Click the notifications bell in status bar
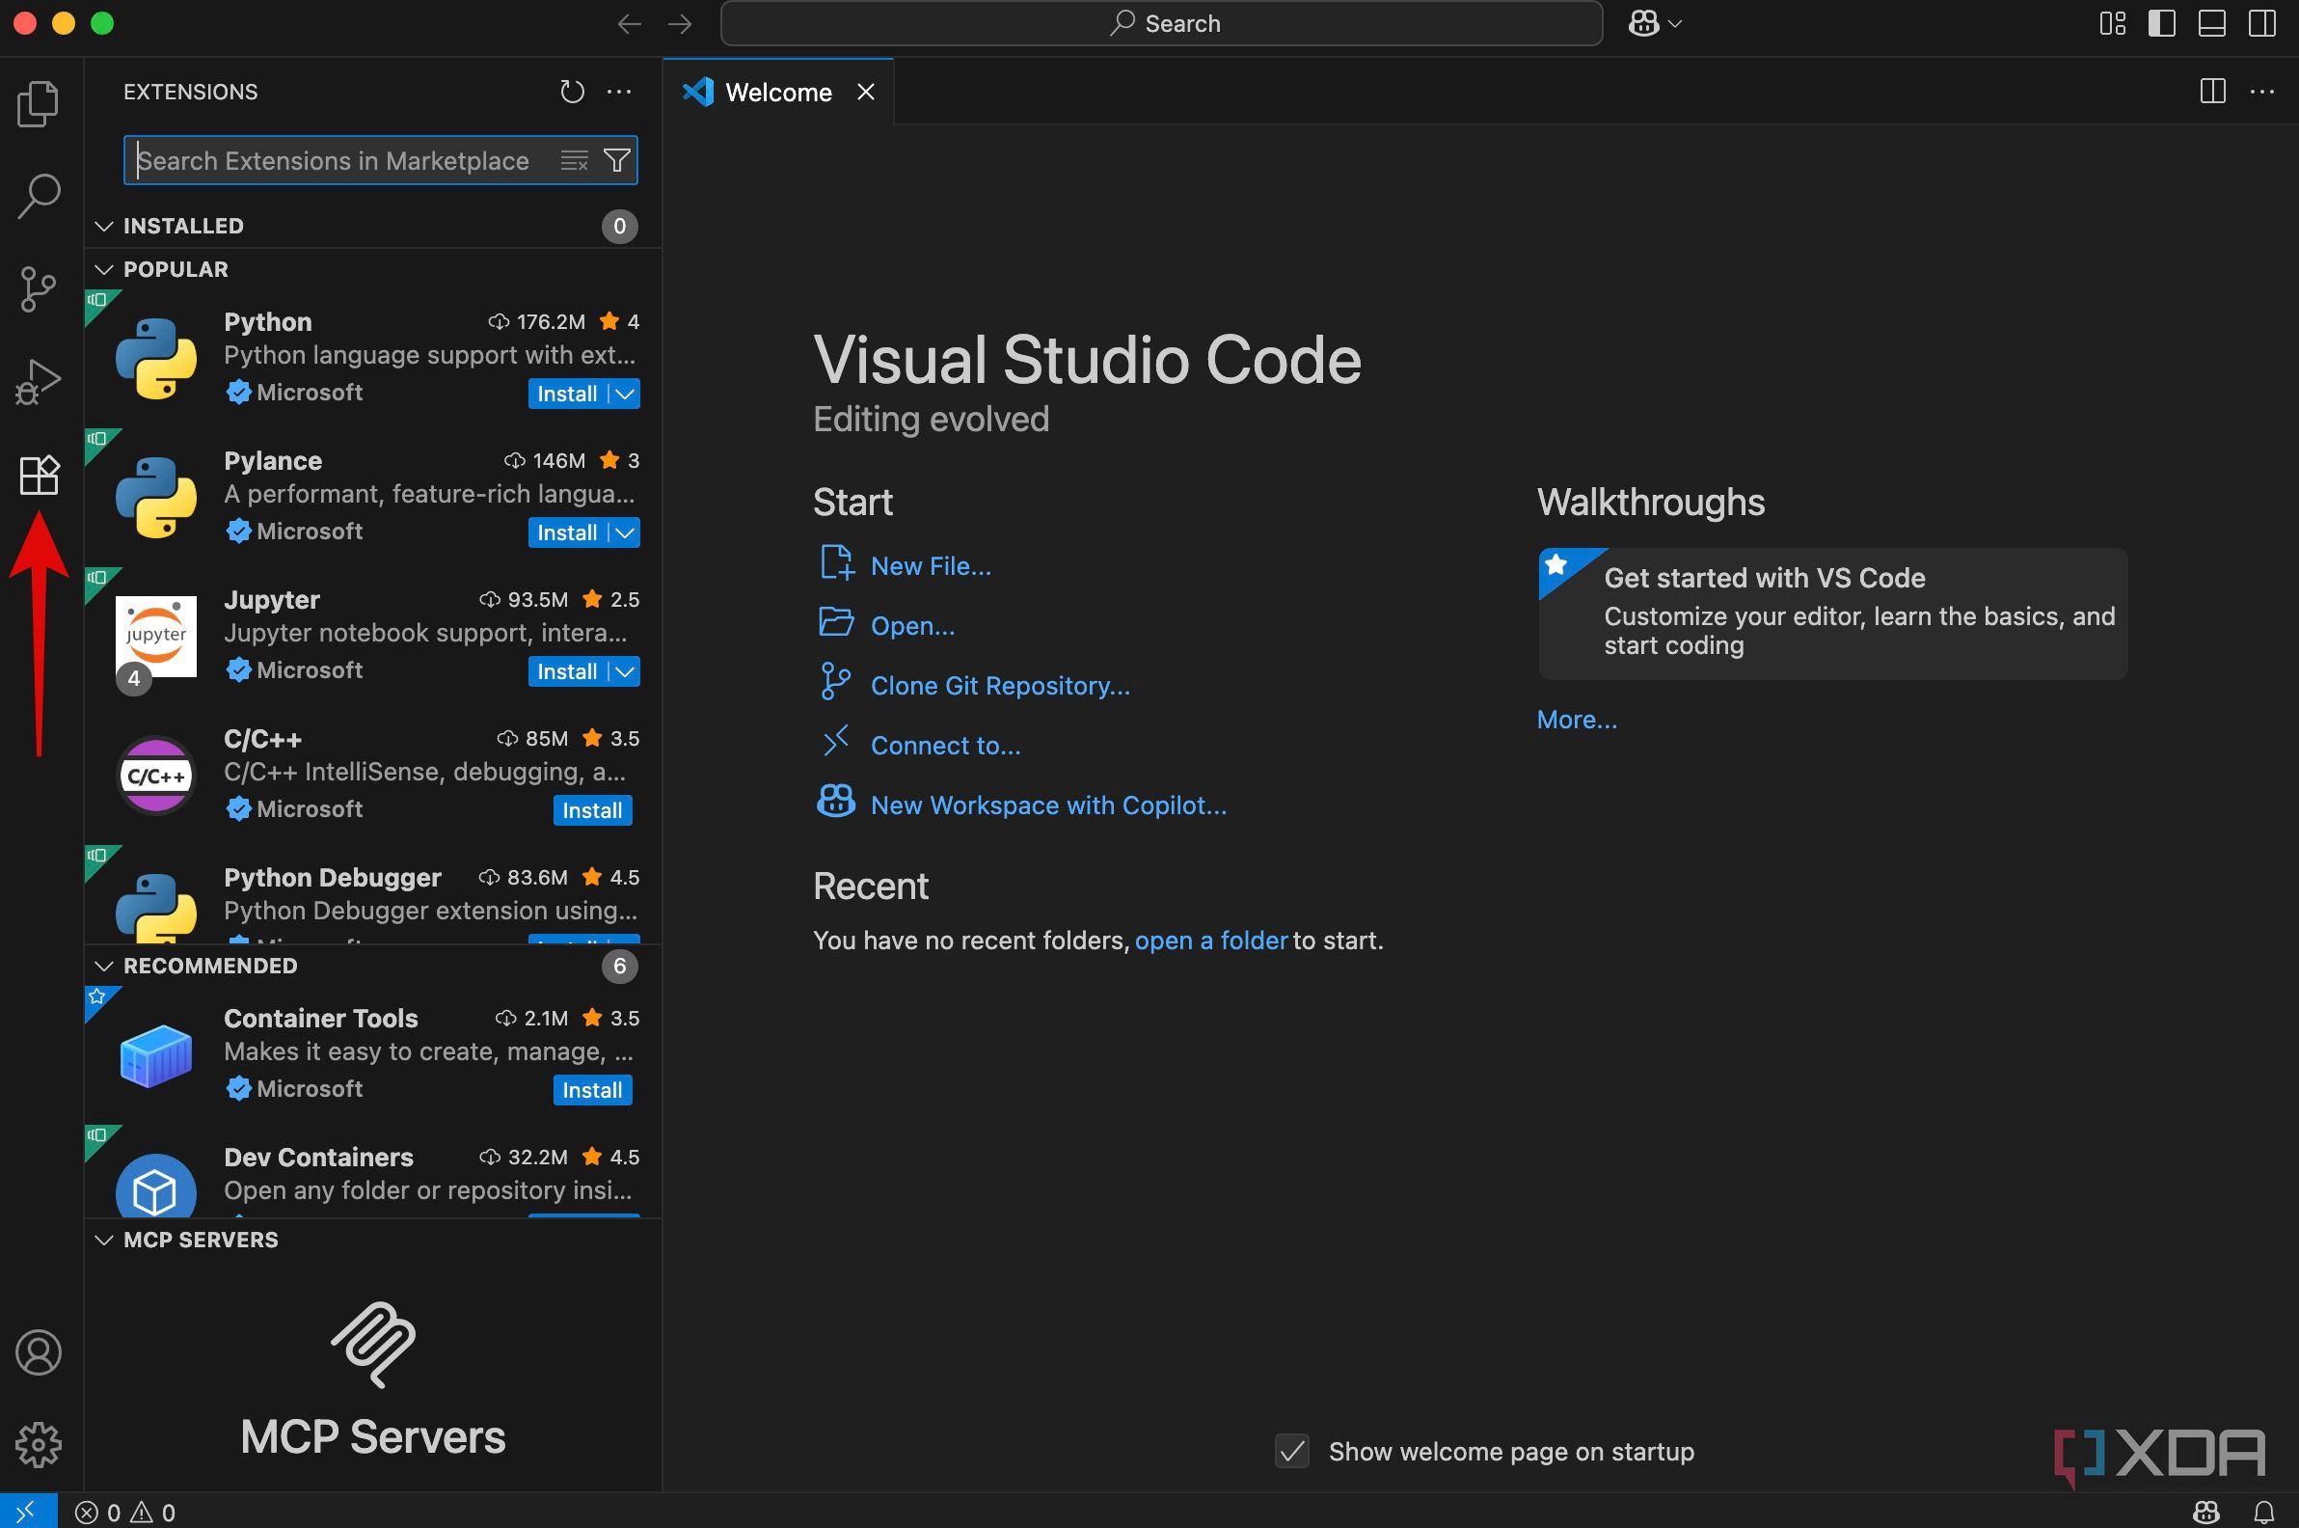This screenshot has height=1528, width=2299. [x=2264, y=1512]
